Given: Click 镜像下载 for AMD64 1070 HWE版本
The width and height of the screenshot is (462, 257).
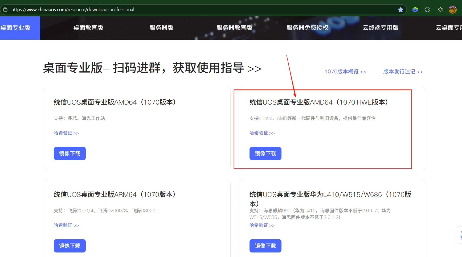Looking at the screenshot, I should pyautogui.click(x=265, y=154).
